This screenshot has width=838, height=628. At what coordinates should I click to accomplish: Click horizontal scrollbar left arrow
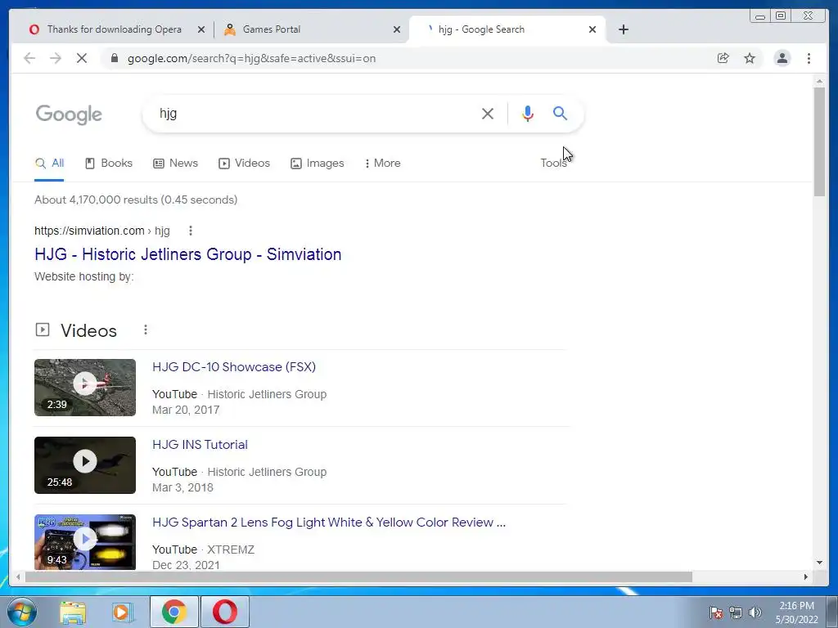[18, 576]
